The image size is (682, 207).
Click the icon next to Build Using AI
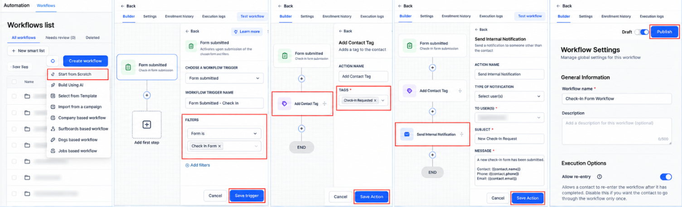[53, 85]
